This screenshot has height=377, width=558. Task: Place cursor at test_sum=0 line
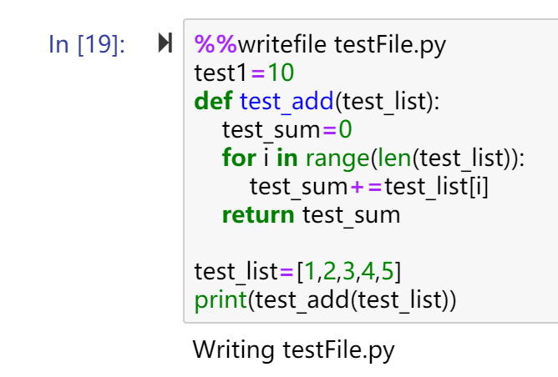pyautogui.click(x=287, y=129)
